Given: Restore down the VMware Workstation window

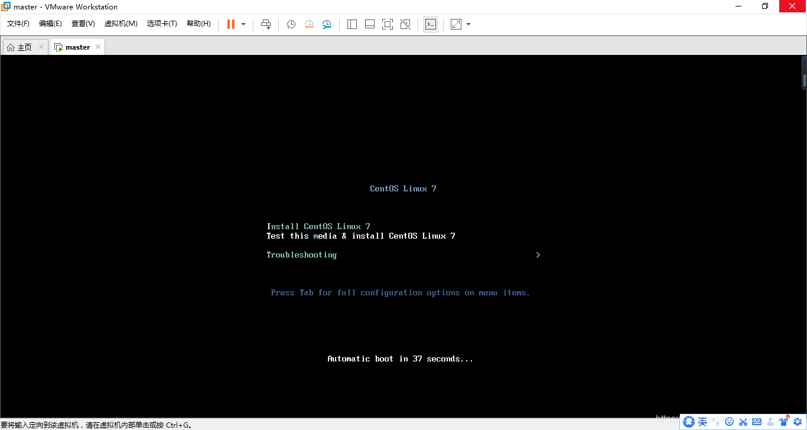Looking at the screenshot, I should pos(765,6).
